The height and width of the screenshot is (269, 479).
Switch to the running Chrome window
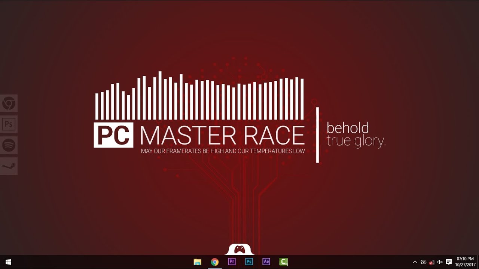click(214, 262)
